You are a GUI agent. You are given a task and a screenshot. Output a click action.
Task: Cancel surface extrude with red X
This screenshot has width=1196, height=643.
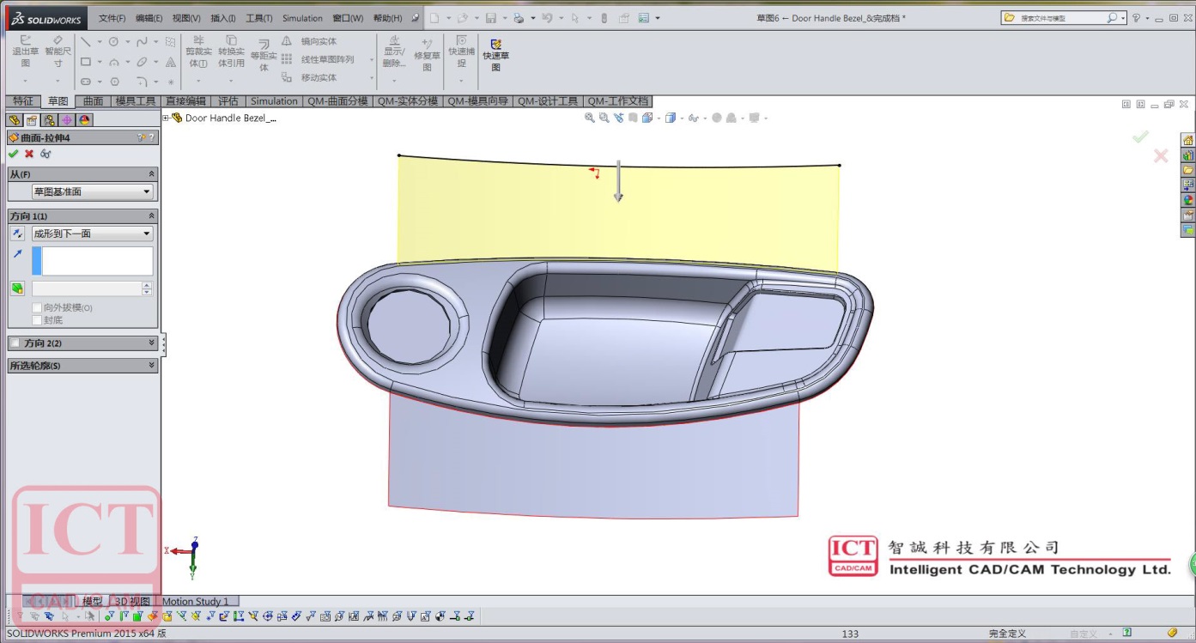(29, 154)
